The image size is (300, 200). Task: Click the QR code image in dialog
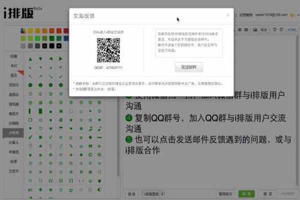pyautogui.click(x=108, y=50)
